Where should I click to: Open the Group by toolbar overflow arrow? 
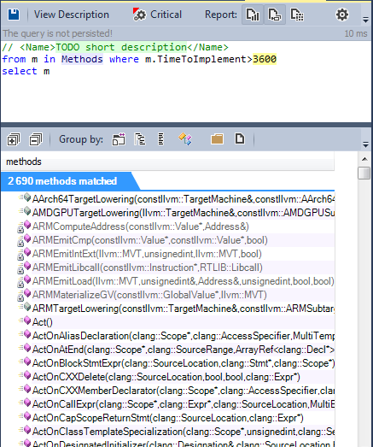365,144
